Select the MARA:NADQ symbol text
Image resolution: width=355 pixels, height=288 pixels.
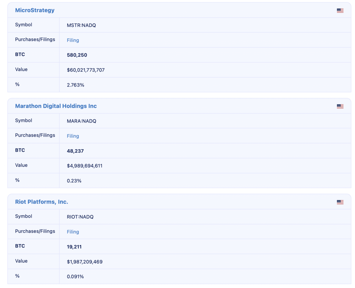81,121
